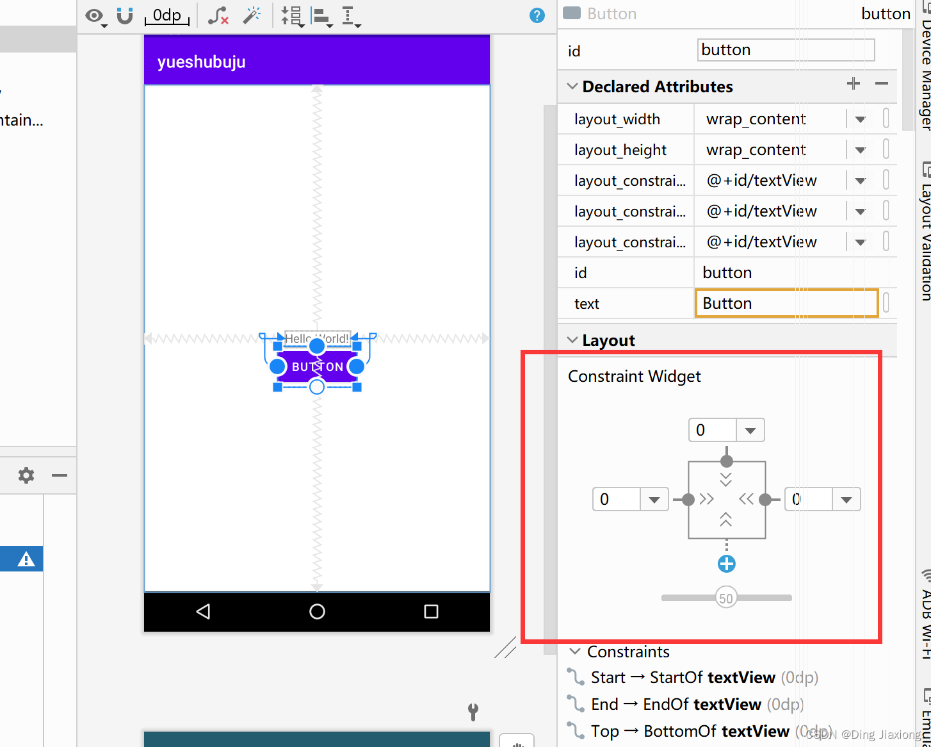Remove a declared attribute with the minus icon

point(881,83)
